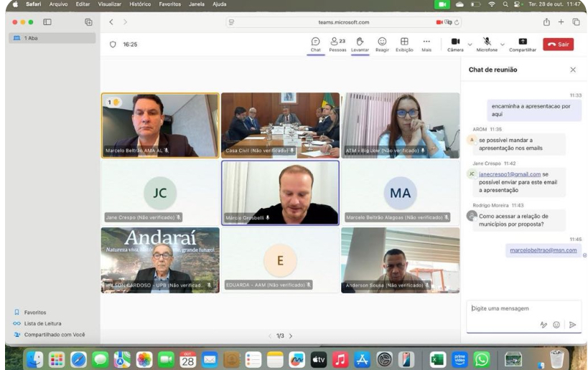
Task: Unmute the Microfone
Action: click(487, 42)
